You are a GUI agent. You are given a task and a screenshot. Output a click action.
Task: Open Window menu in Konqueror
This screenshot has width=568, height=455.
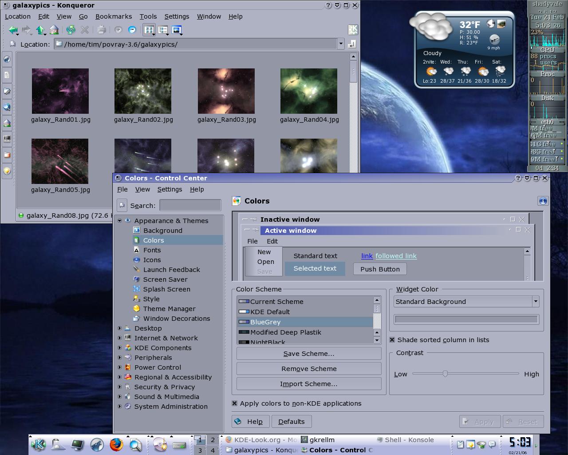(209, 16)
